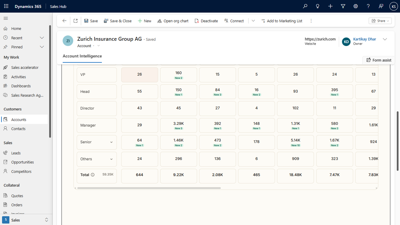Open Competitors in the sidebar
Viewport: 400px width, 225px height.
(21, 172)
